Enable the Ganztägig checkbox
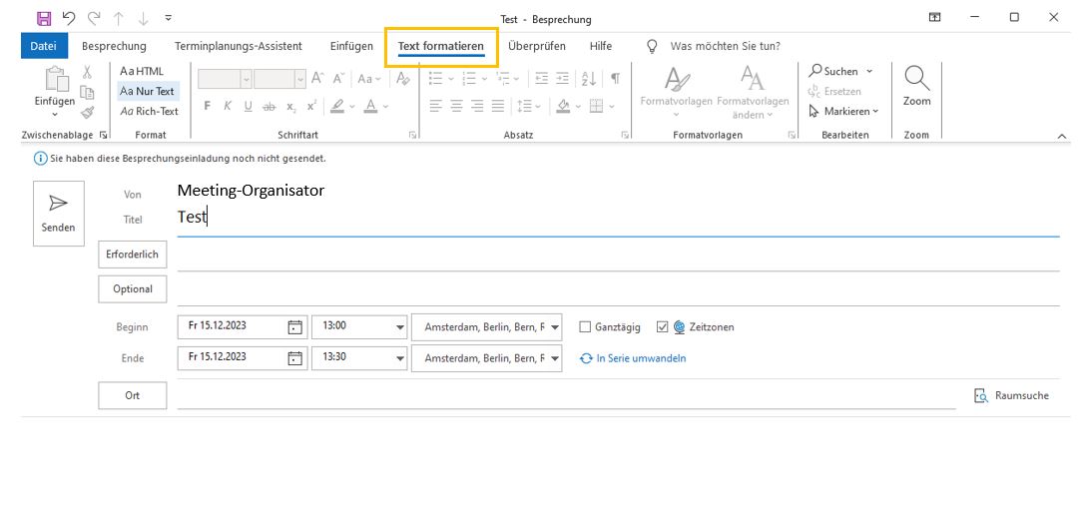1085x522 pixels. (x=585, y=327)
